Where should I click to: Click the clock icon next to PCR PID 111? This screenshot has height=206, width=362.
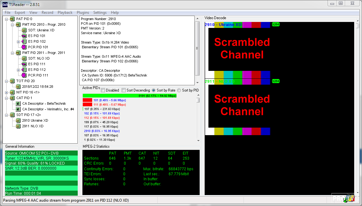[24, 75]
